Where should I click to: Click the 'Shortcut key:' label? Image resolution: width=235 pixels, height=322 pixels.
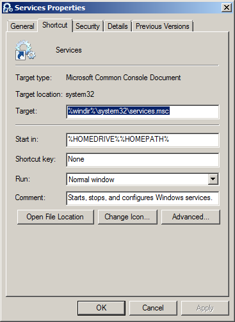35,159
